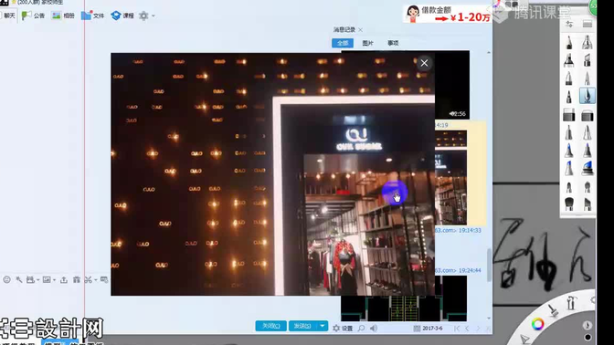Click the video thumbnail showing 02:56
The height and width of the screenshot is (345, 614).
452,85
